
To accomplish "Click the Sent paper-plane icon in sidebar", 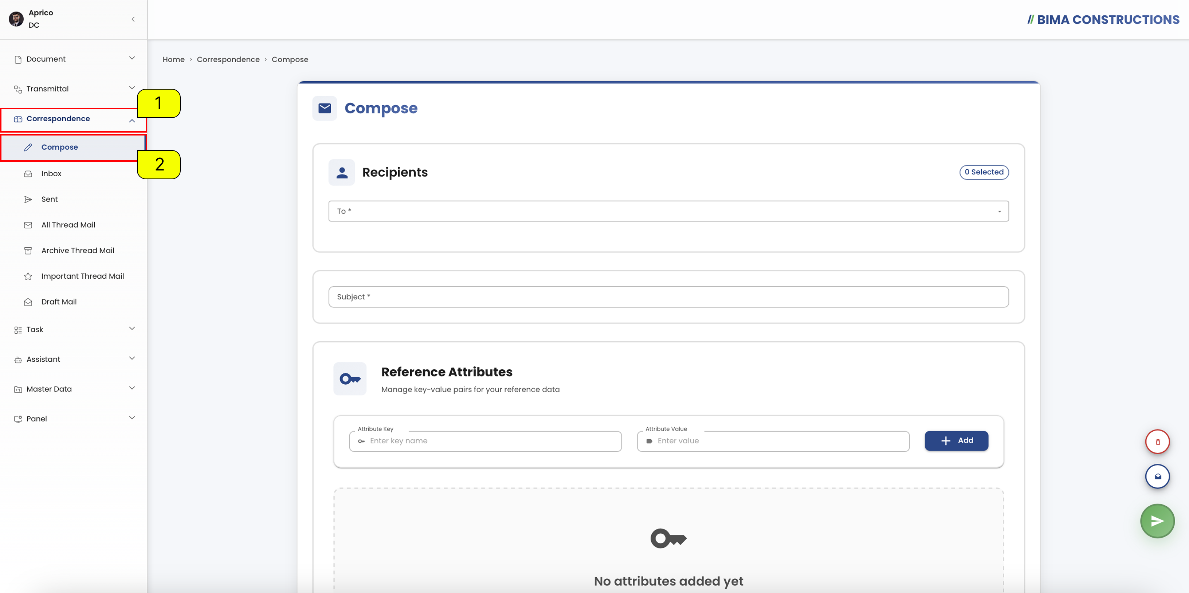I will (28, 199).
